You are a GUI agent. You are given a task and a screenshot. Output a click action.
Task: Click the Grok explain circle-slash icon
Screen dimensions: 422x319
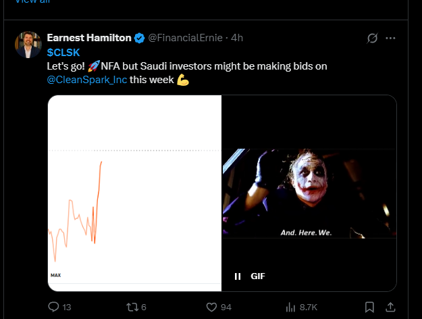[x=373, y=38]
